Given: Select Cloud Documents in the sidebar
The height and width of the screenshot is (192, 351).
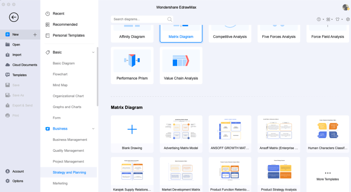Looking at the screenshot, I should tap(25, 65).
